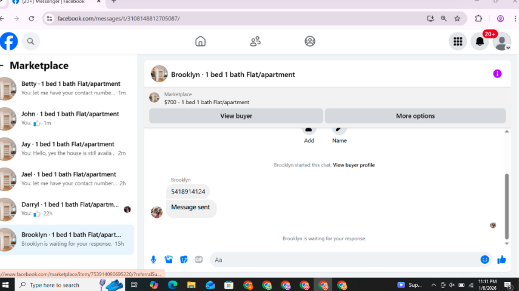Click the Add people icon
This screenshot has width=519, height=291.
309,131
